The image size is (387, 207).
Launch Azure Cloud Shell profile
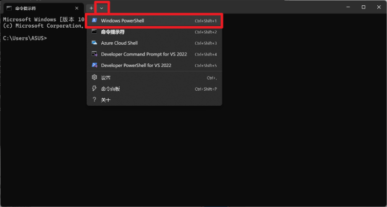tap(154, 43)
